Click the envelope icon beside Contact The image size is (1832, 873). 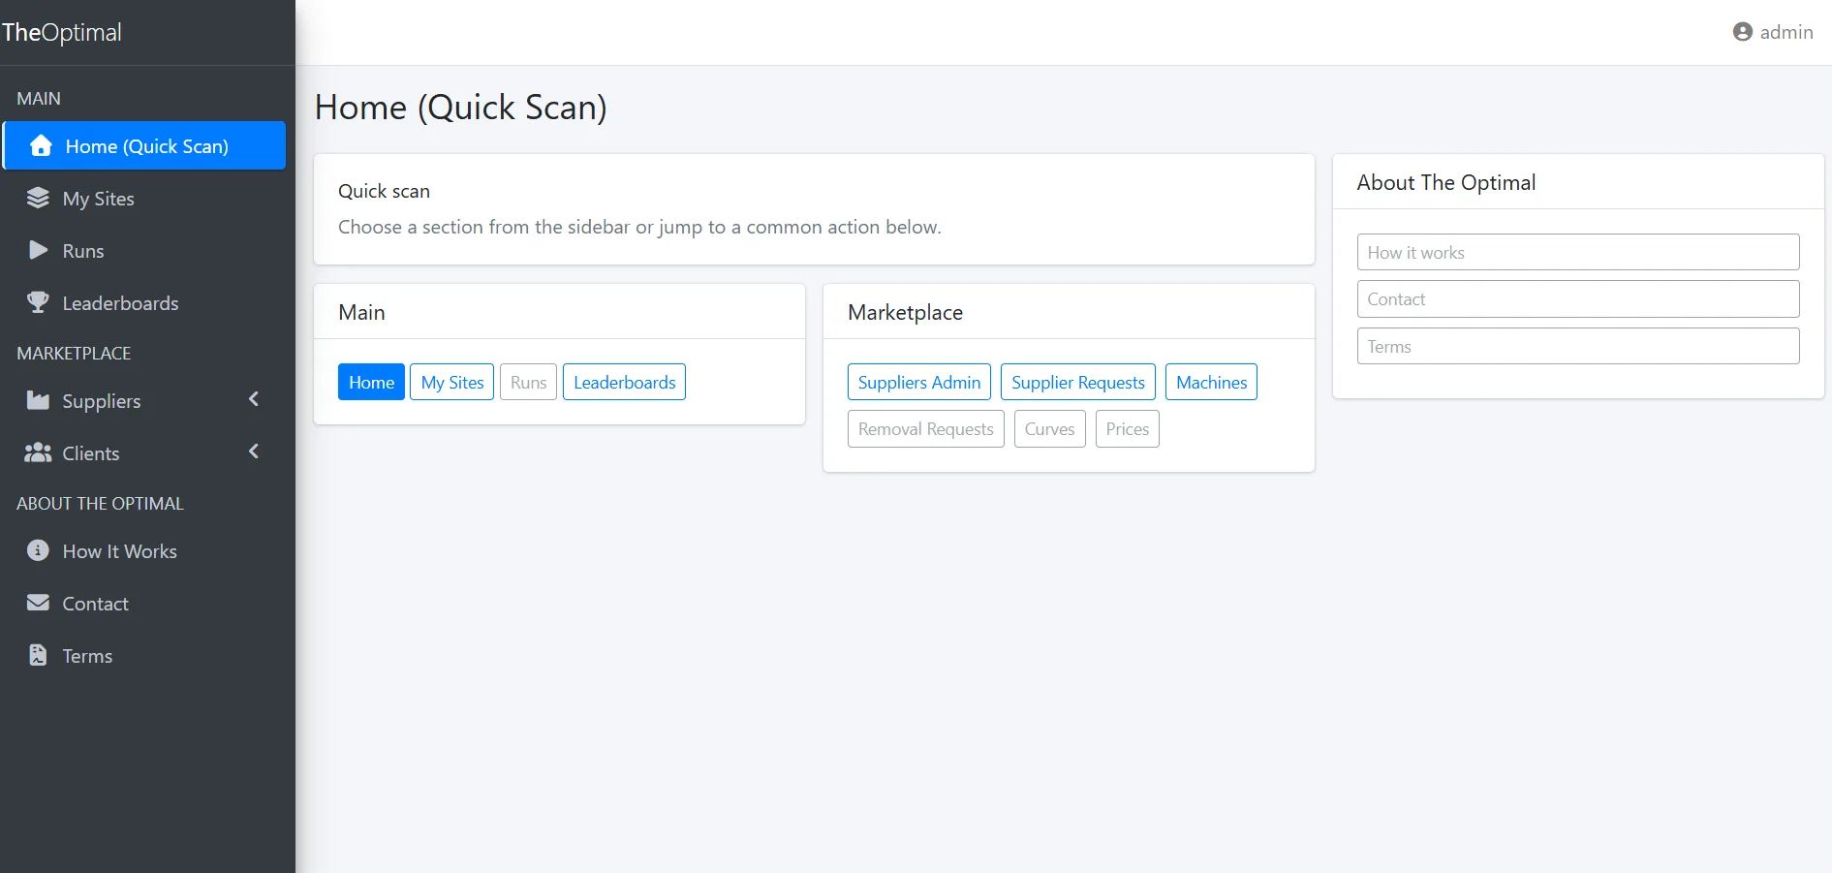tap(38, 604)
